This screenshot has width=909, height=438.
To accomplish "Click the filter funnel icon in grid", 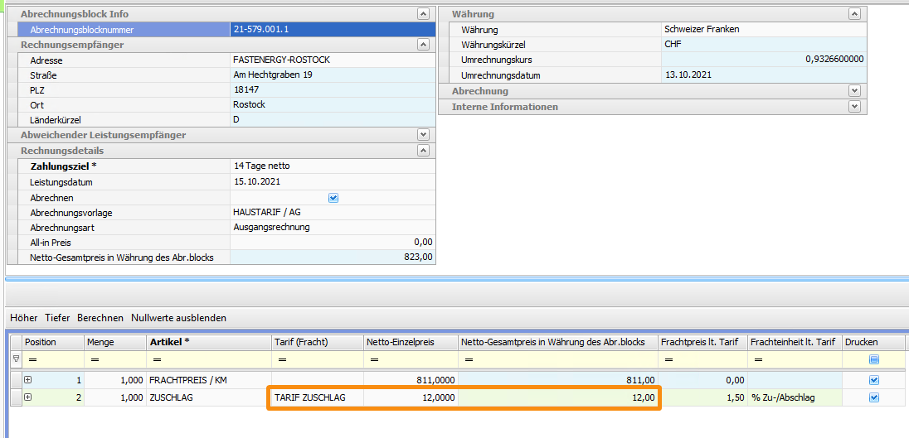I will click(16, 359).
